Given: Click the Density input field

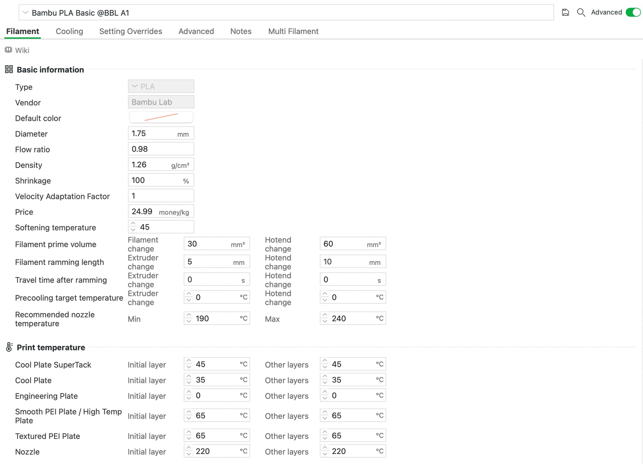Looking at the screenshot, I should click(x=161, y=164).
